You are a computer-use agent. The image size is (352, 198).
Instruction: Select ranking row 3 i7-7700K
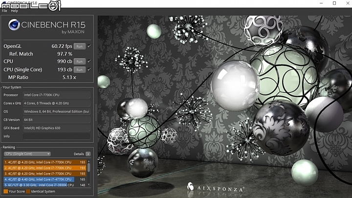pos(45,174)
